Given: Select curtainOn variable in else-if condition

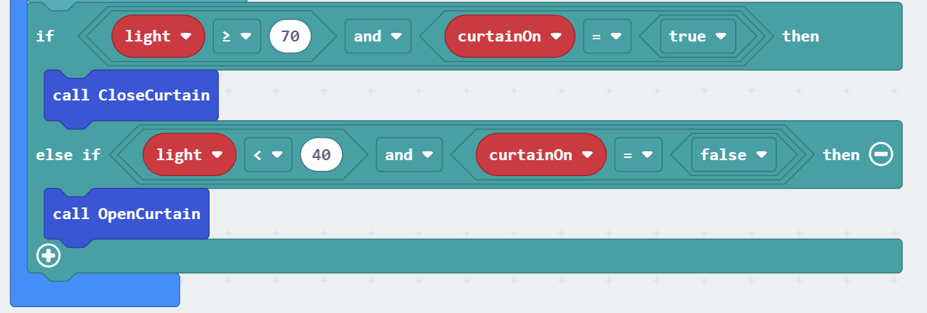Looking at the screenshot, I should tap(541, 154).
